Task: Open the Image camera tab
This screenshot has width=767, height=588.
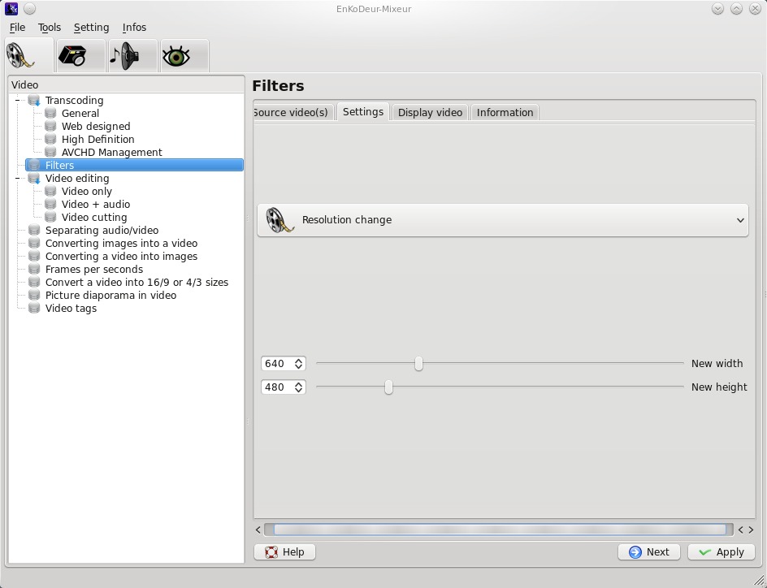Action: point(80,56)
